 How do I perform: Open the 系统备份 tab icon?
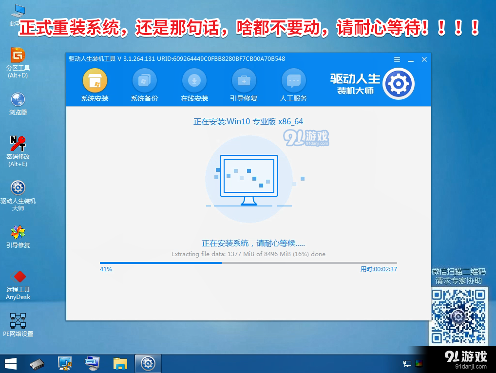pyautogui.click(x=145, y=81)
